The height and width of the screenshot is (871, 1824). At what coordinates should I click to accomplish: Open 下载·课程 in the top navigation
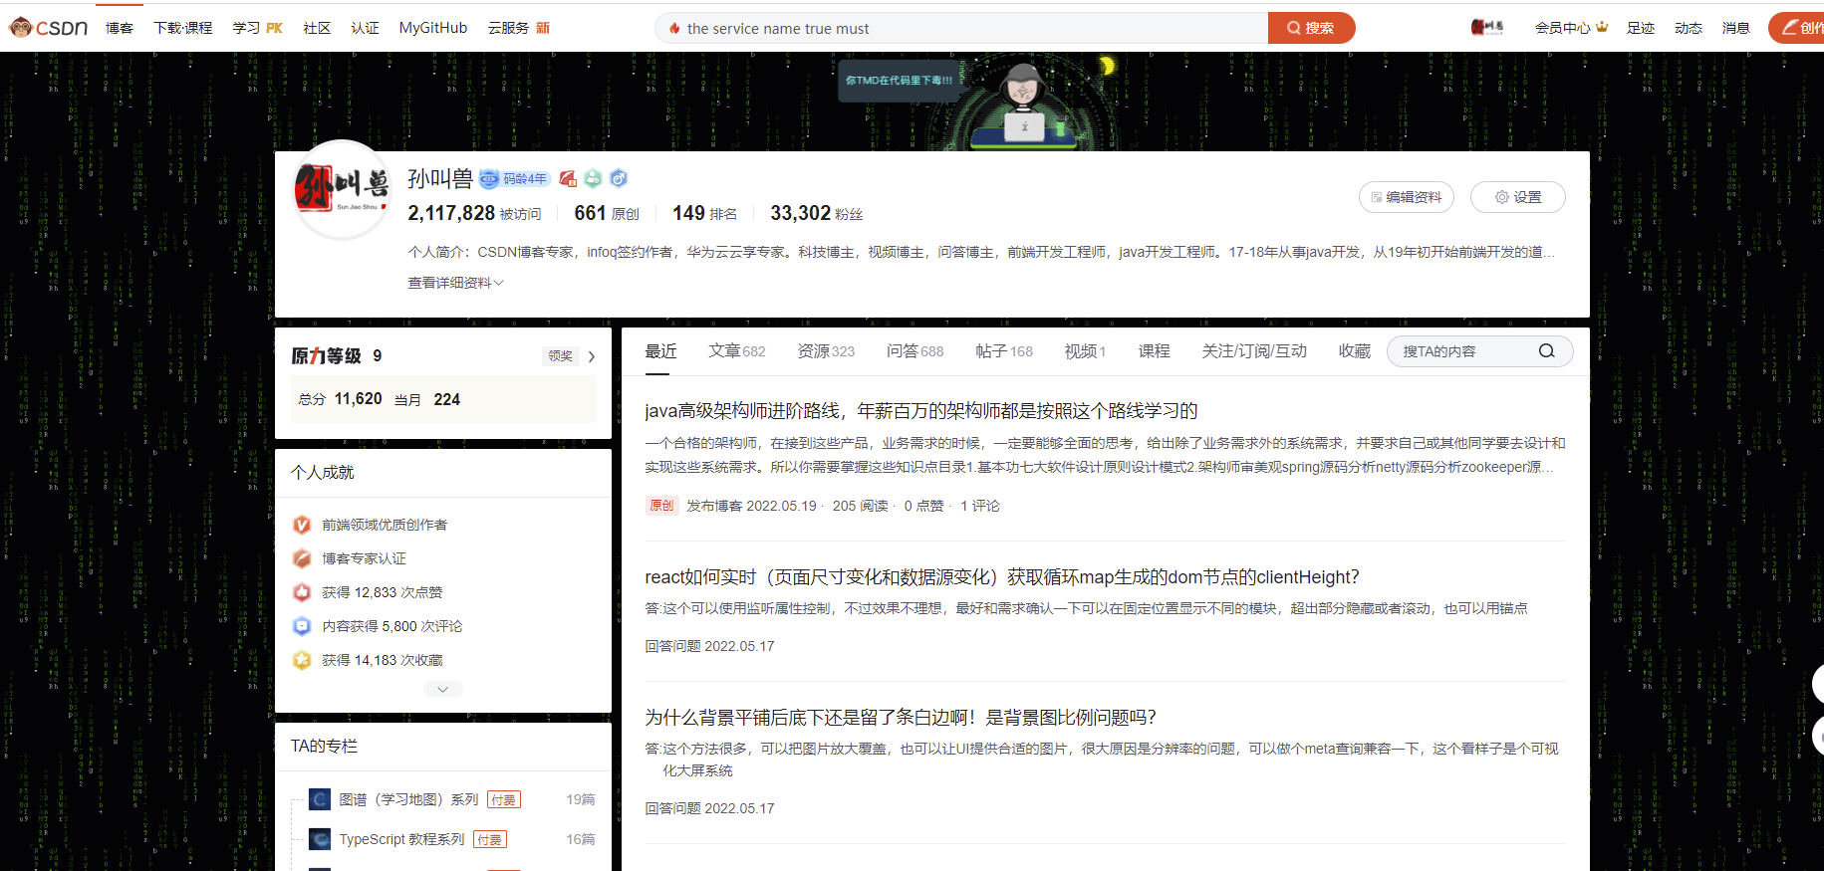(183, 28)
